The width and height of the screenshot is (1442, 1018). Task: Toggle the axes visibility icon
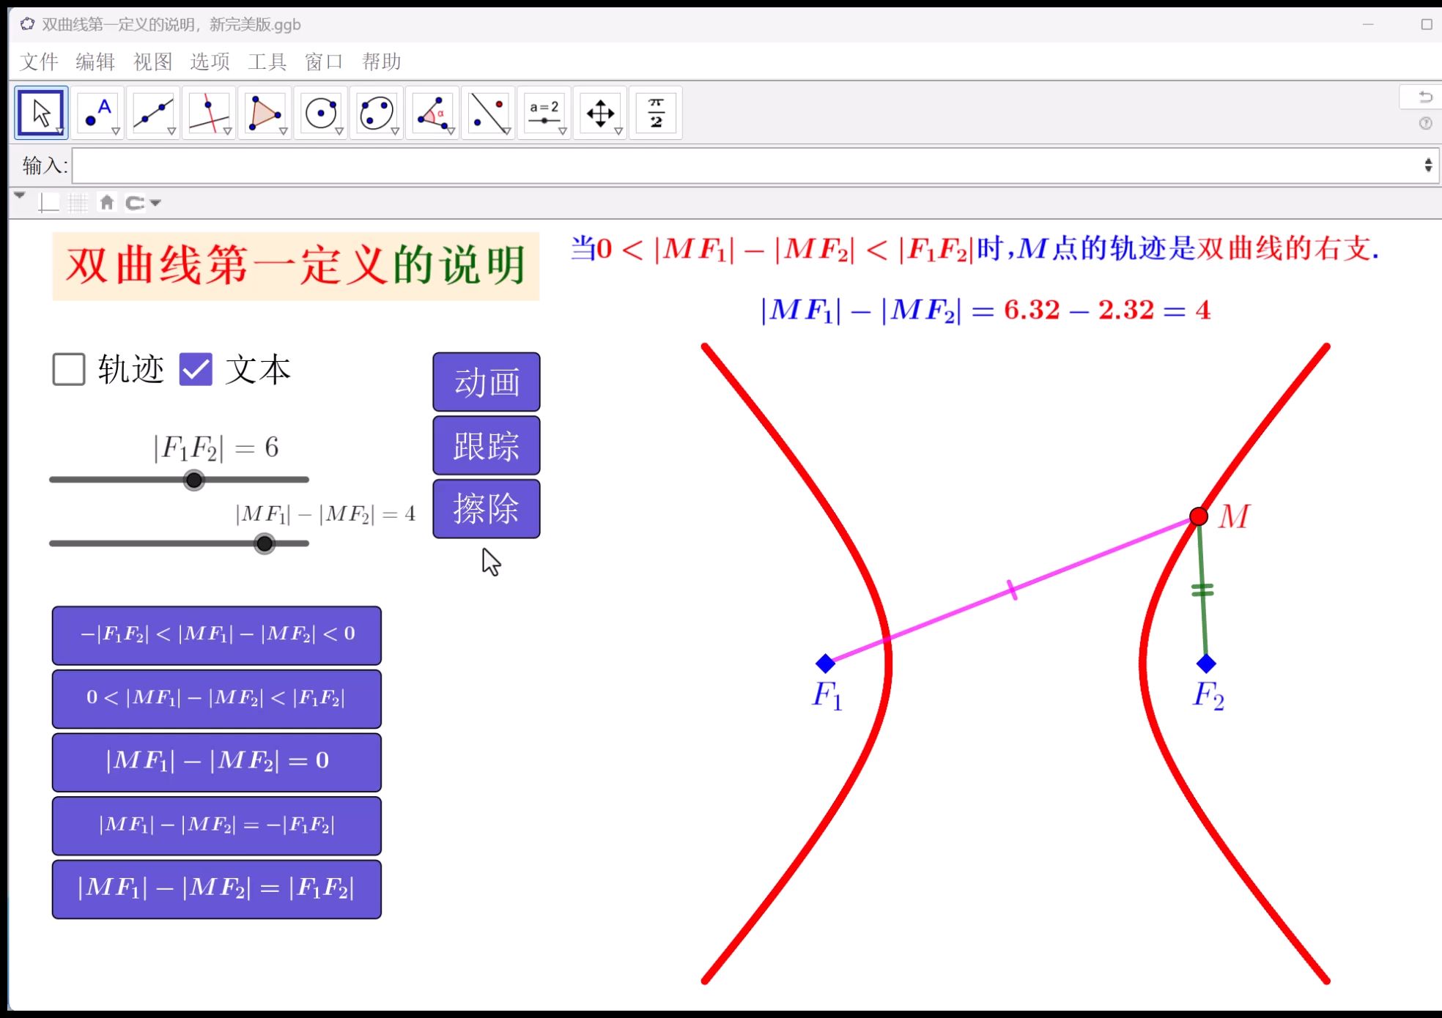click(x=48, y=202)
